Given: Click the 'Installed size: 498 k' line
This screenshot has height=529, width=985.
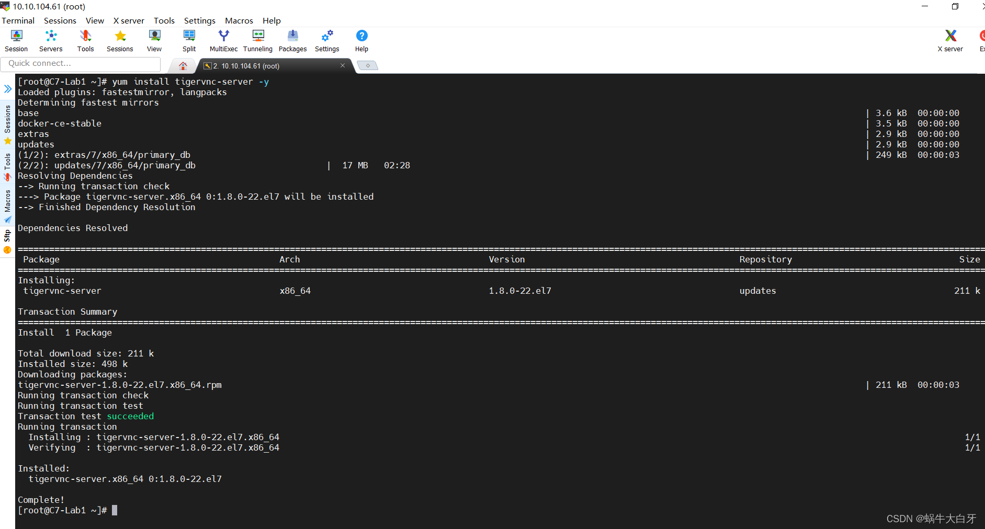Looking at the screenshot, I should click(x=73, y=364).
